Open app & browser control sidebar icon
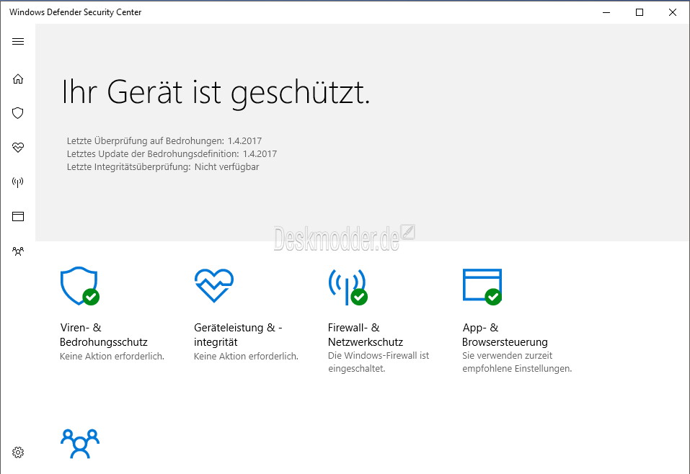The height and width of the screenshot is (474, 690). [x=18, y=216]
